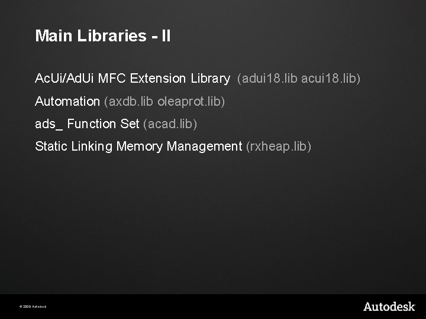Click the 'ads_ Function Set' line
426x319 pixels.
pyautogui.click(x=87, y=124)
